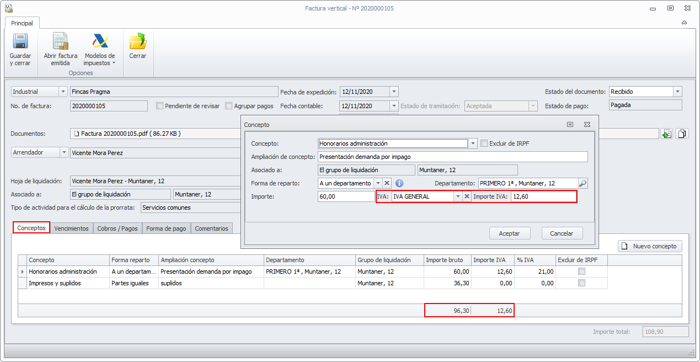Enable the Excluir de IRPF checkbox in dialog
This screenshot has width=700, height=362.
tap(484, 143)
